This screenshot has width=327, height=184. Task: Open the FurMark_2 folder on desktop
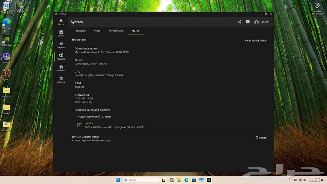point(6,109)
